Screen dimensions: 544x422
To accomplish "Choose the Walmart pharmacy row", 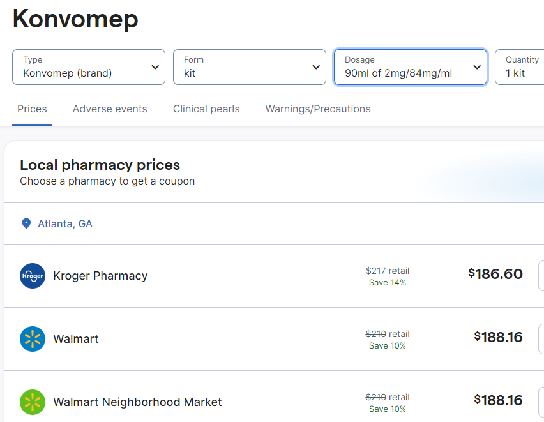I will [x=76, y=339].
